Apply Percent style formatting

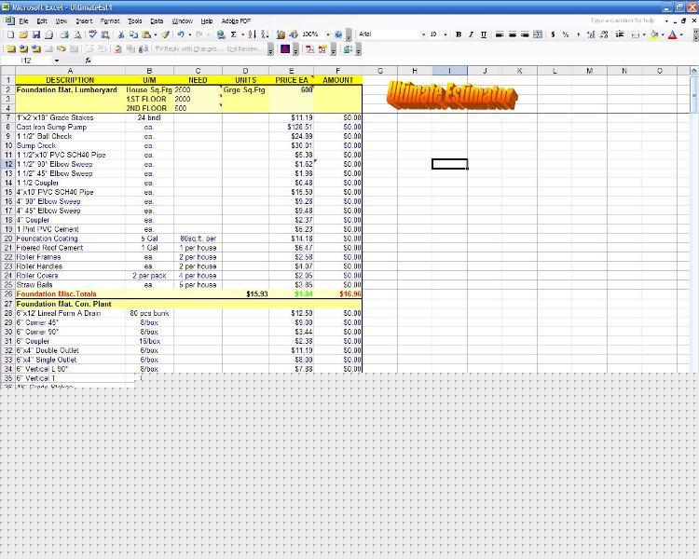(566, 34)
